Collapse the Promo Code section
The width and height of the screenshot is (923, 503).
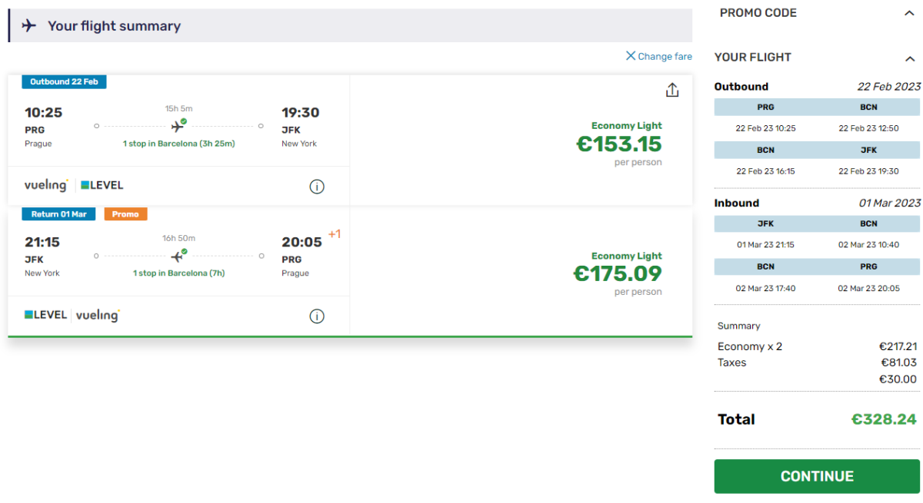[x=909, y=13]
